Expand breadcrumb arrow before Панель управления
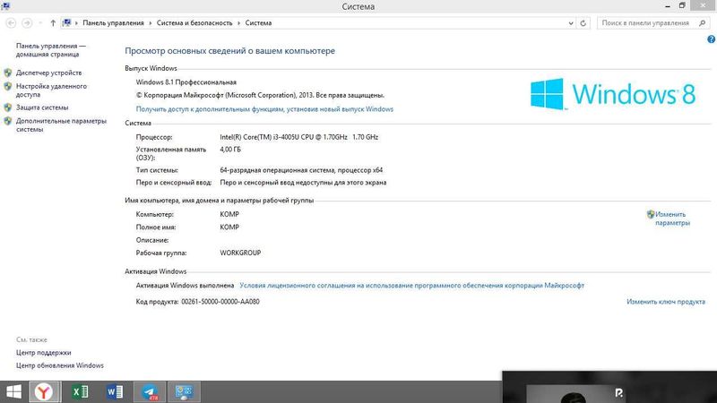Viewport: 717px width, 403px height. (76, 23)
